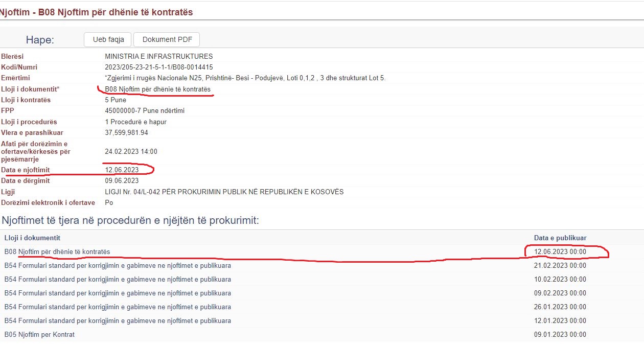Open B54 correction form dated 09.02.2023
The height and width of the screenshot is (345, 644).
pos(118,293)
